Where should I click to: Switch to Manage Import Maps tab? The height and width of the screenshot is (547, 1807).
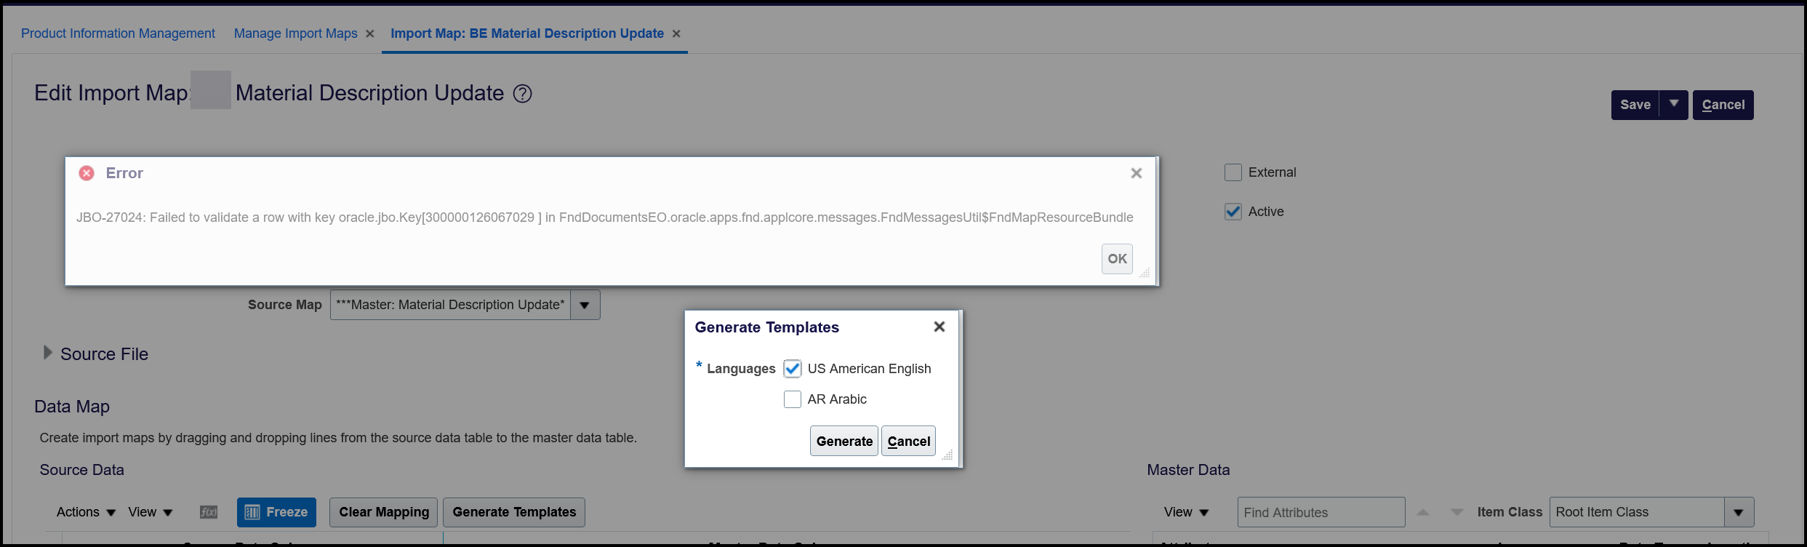point(296,33)
